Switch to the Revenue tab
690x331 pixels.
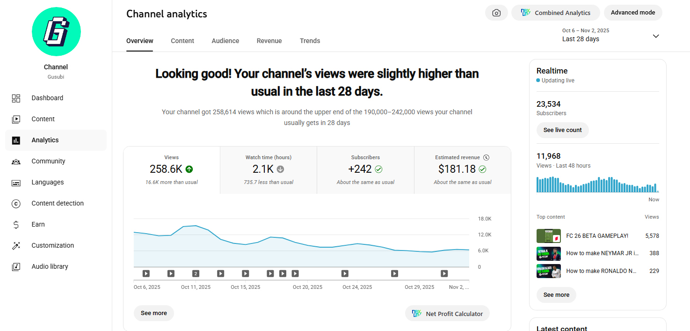click(x=269, y=41)
